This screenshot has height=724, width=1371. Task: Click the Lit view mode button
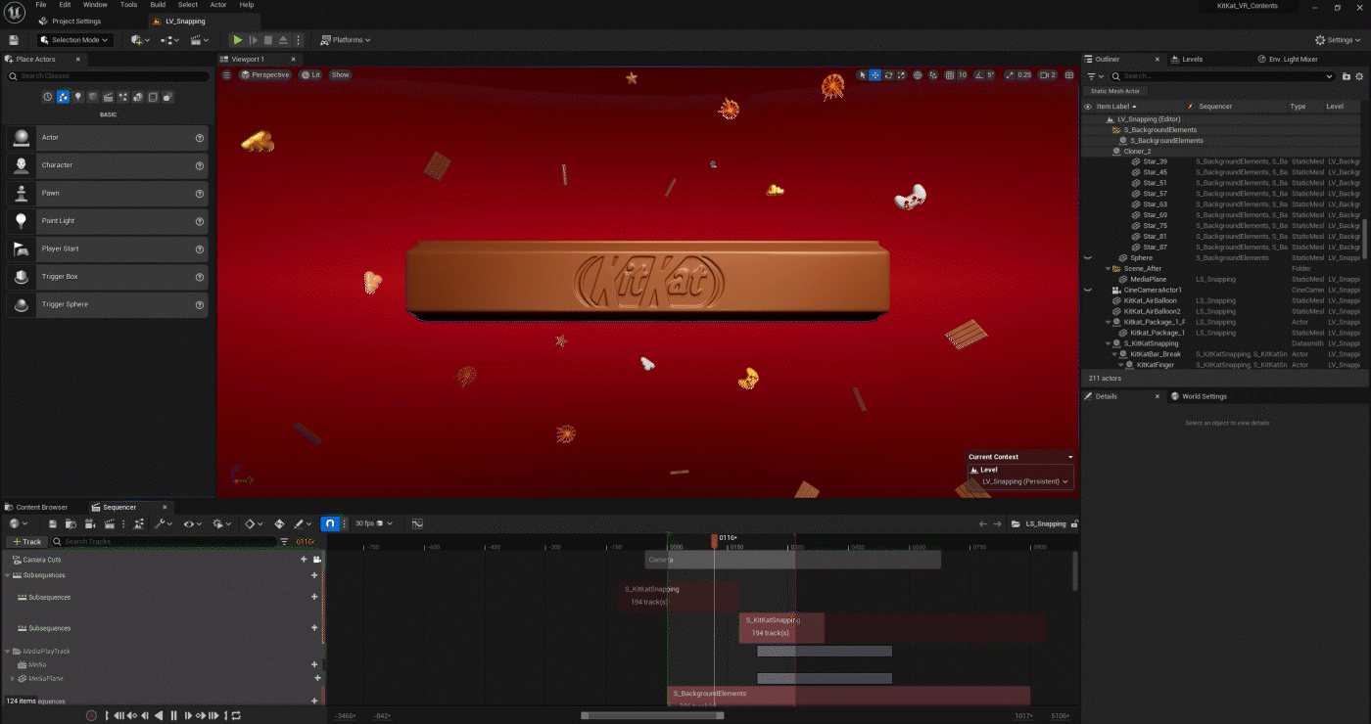pyautogui.click(x=310, y=75)
